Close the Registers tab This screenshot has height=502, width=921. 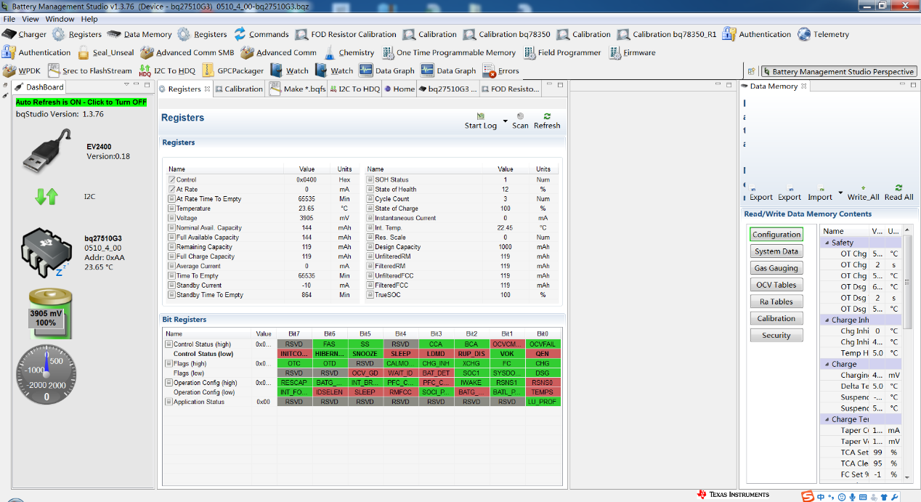pyautogui.click(x=207, y=89)
